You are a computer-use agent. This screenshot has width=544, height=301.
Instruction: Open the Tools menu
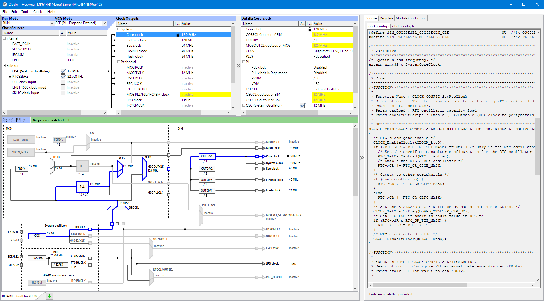click(x=25, y=12)
